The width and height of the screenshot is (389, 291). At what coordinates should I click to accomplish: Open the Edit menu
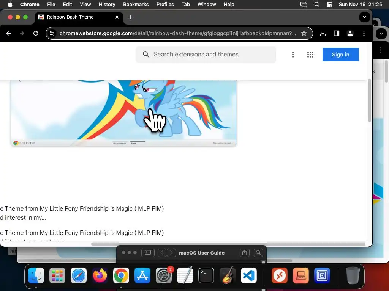pos(67,4)
